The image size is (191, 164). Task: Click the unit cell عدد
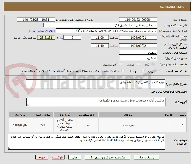[x=87, y=125]
